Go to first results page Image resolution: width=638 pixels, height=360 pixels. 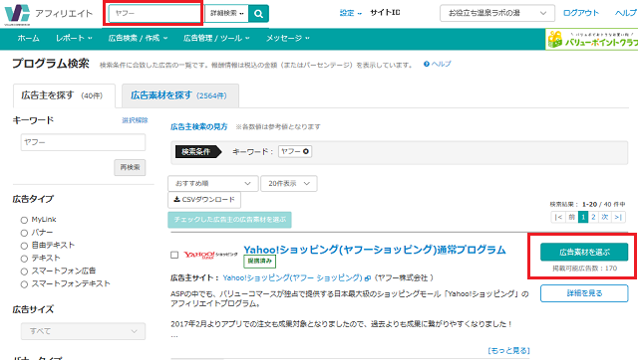coord(558,217)
